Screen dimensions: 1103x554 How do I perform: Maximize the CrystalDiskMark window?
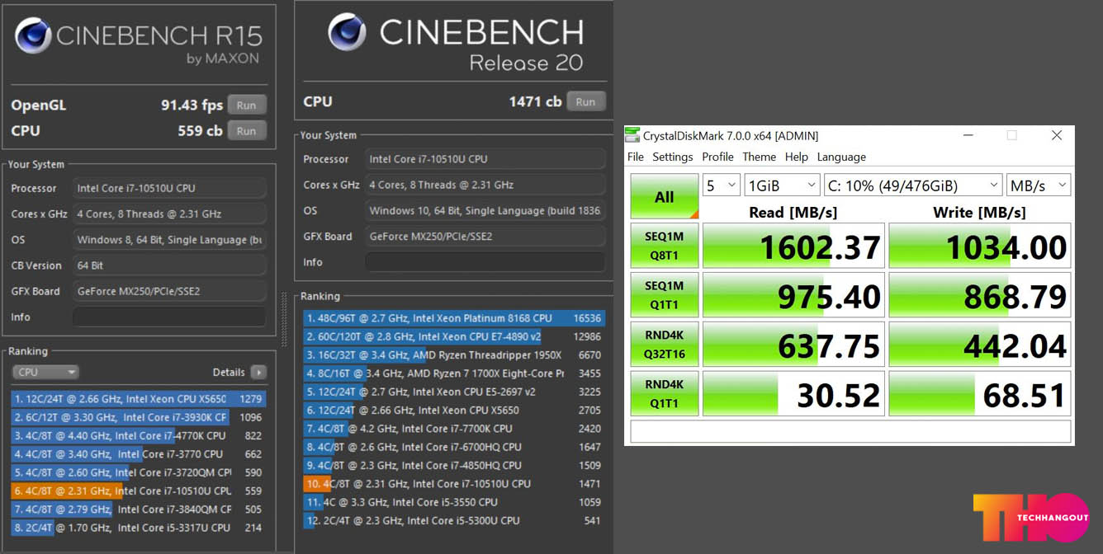pos(1011,135)
